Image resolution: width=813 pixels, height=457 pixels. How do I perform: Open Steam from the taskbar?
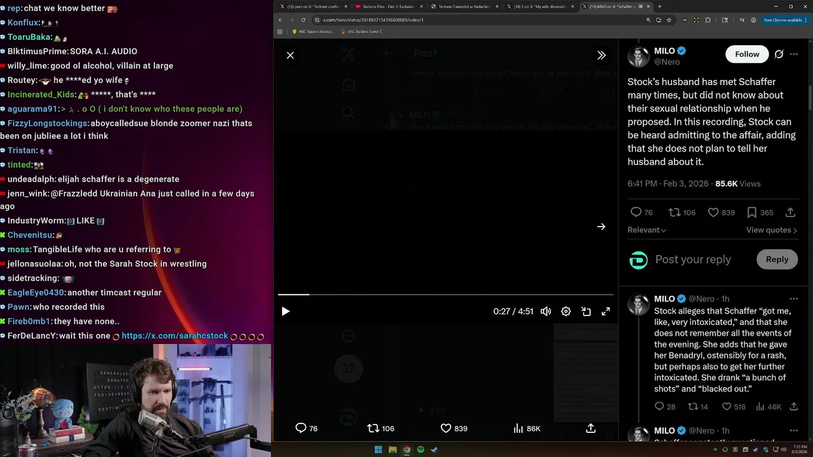(x=434, y=449)
